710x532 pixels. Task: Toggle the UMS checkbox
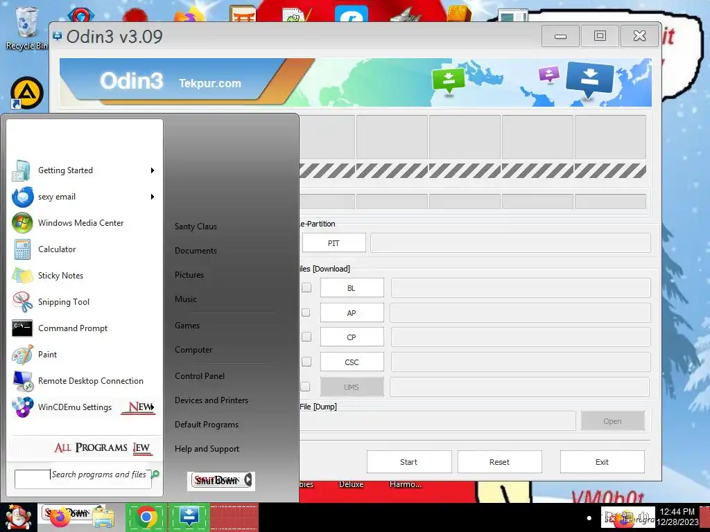click(306, 387)
